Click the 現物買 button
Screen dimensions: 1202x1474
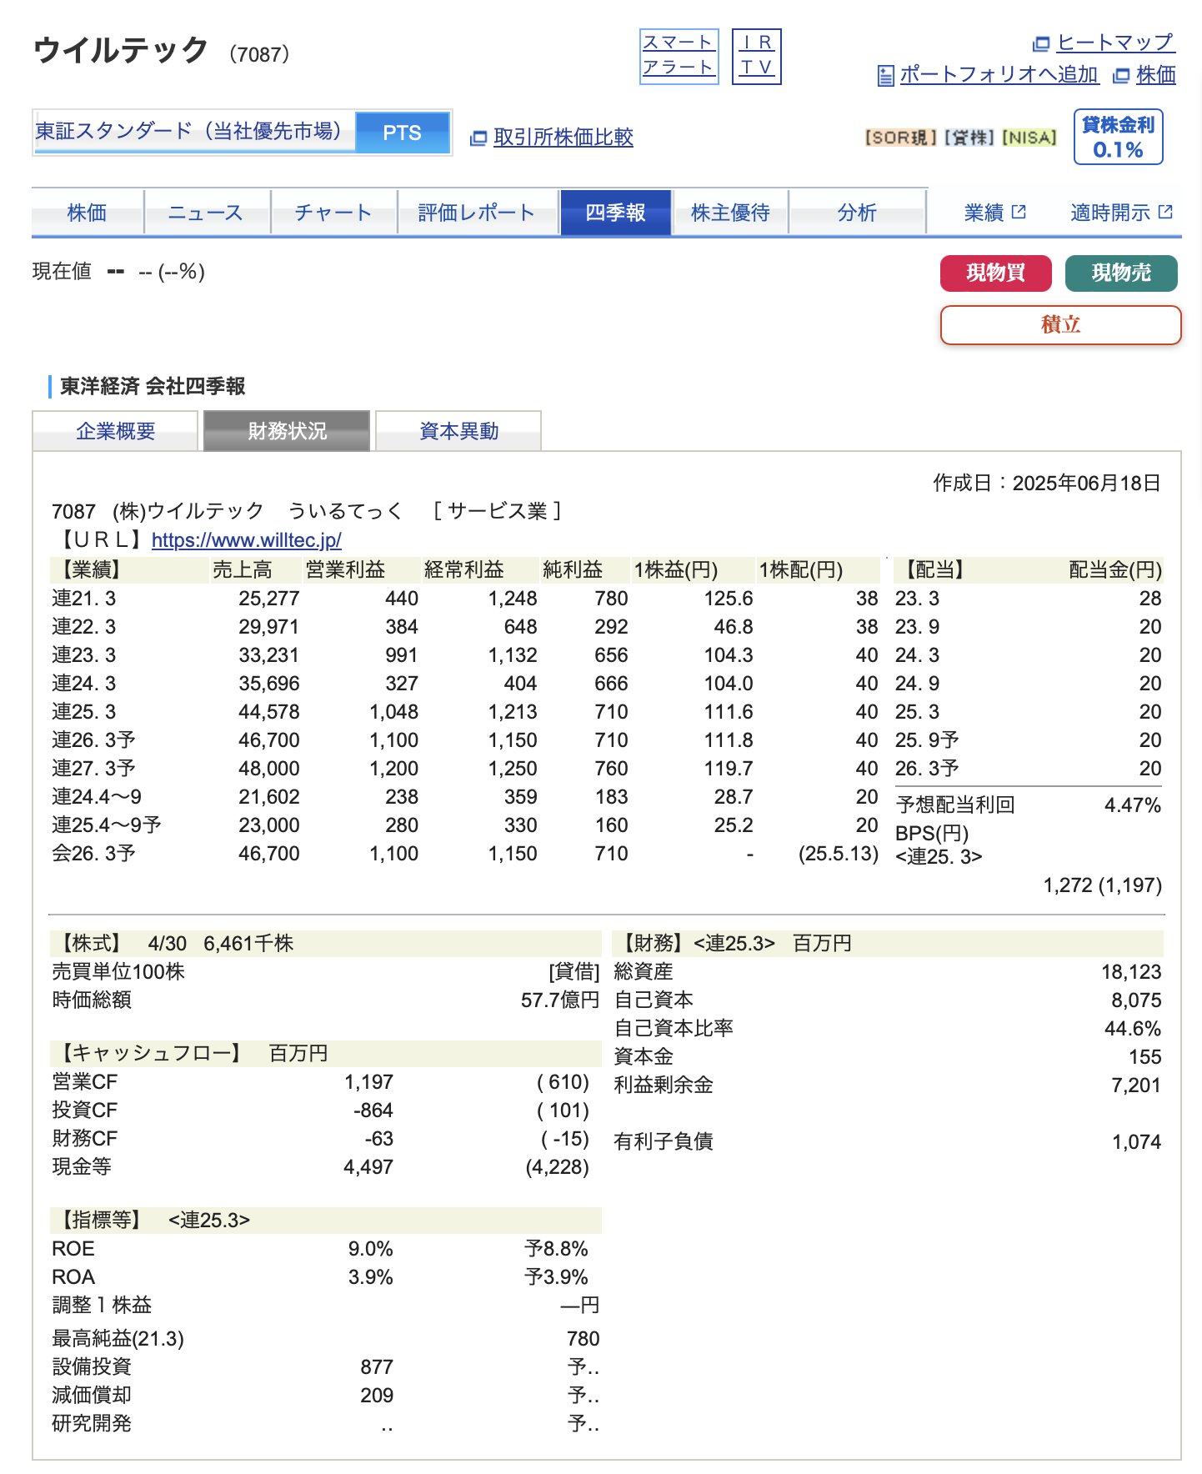(996, 273)
